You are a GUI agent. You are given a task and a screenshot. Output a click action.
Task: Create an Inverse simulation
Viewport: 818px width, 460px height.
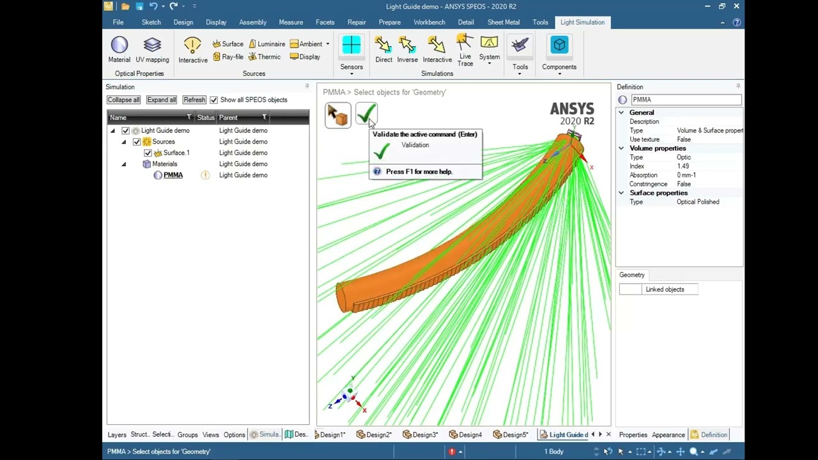(407, 50)
